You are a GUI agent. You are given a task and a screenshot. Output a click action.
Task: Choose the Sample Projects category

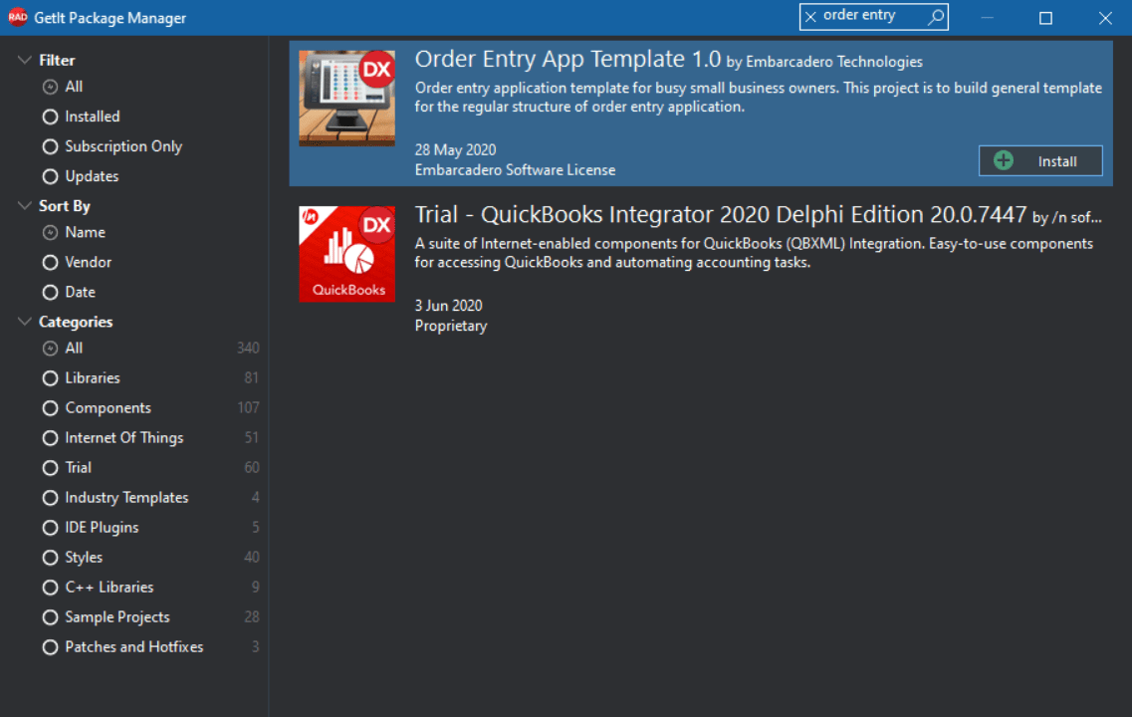[x=107, y=617]
